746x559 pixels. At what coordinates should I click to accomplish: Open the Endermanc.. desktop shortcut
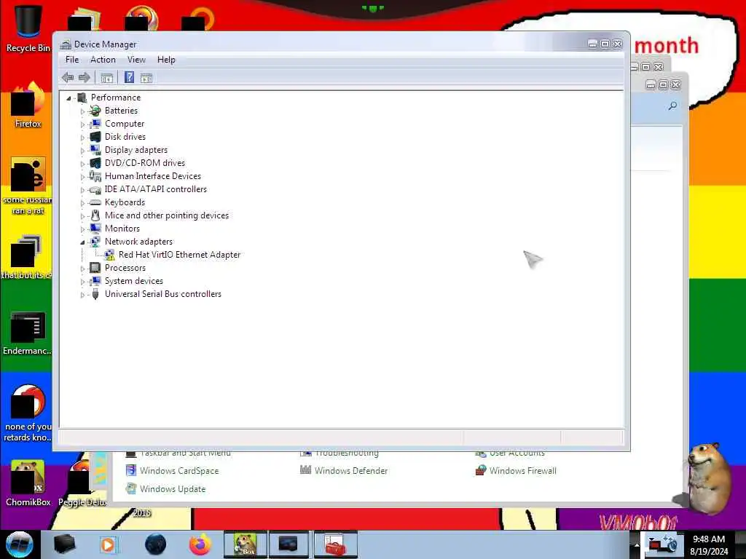click(x=28, y=333)
